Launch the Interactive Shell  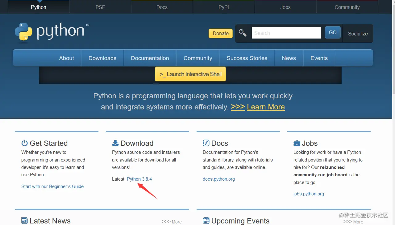(x=190, y=74)
